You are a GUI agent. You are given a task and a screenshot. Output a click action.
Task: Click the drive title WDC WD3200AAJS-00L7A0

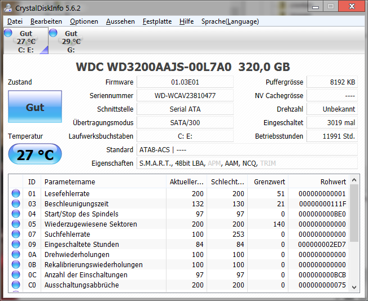[154, 67]
